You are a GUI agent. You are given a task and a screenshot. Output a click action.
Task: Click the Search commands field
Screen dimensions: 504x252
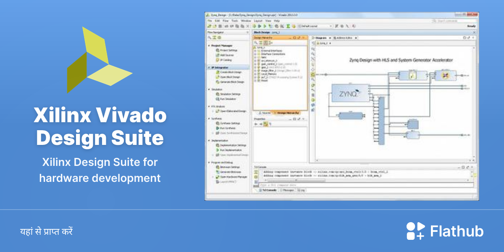[x=454, y=21]
